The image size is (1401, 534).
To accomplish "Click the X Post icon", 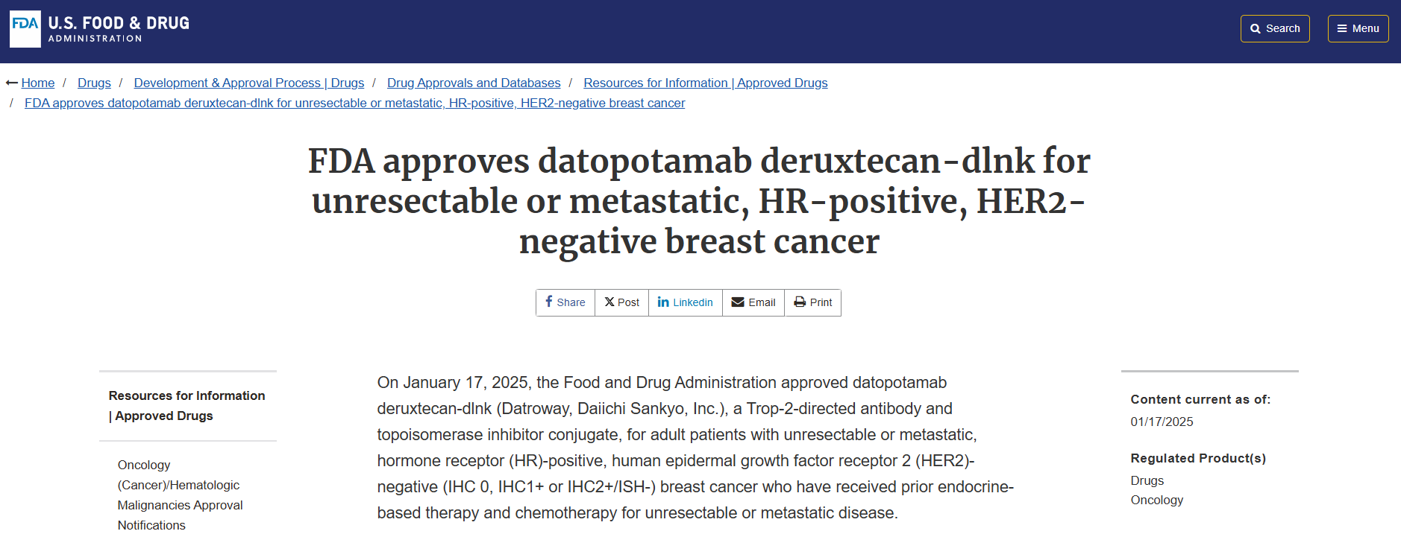I will tap(609, 302).
